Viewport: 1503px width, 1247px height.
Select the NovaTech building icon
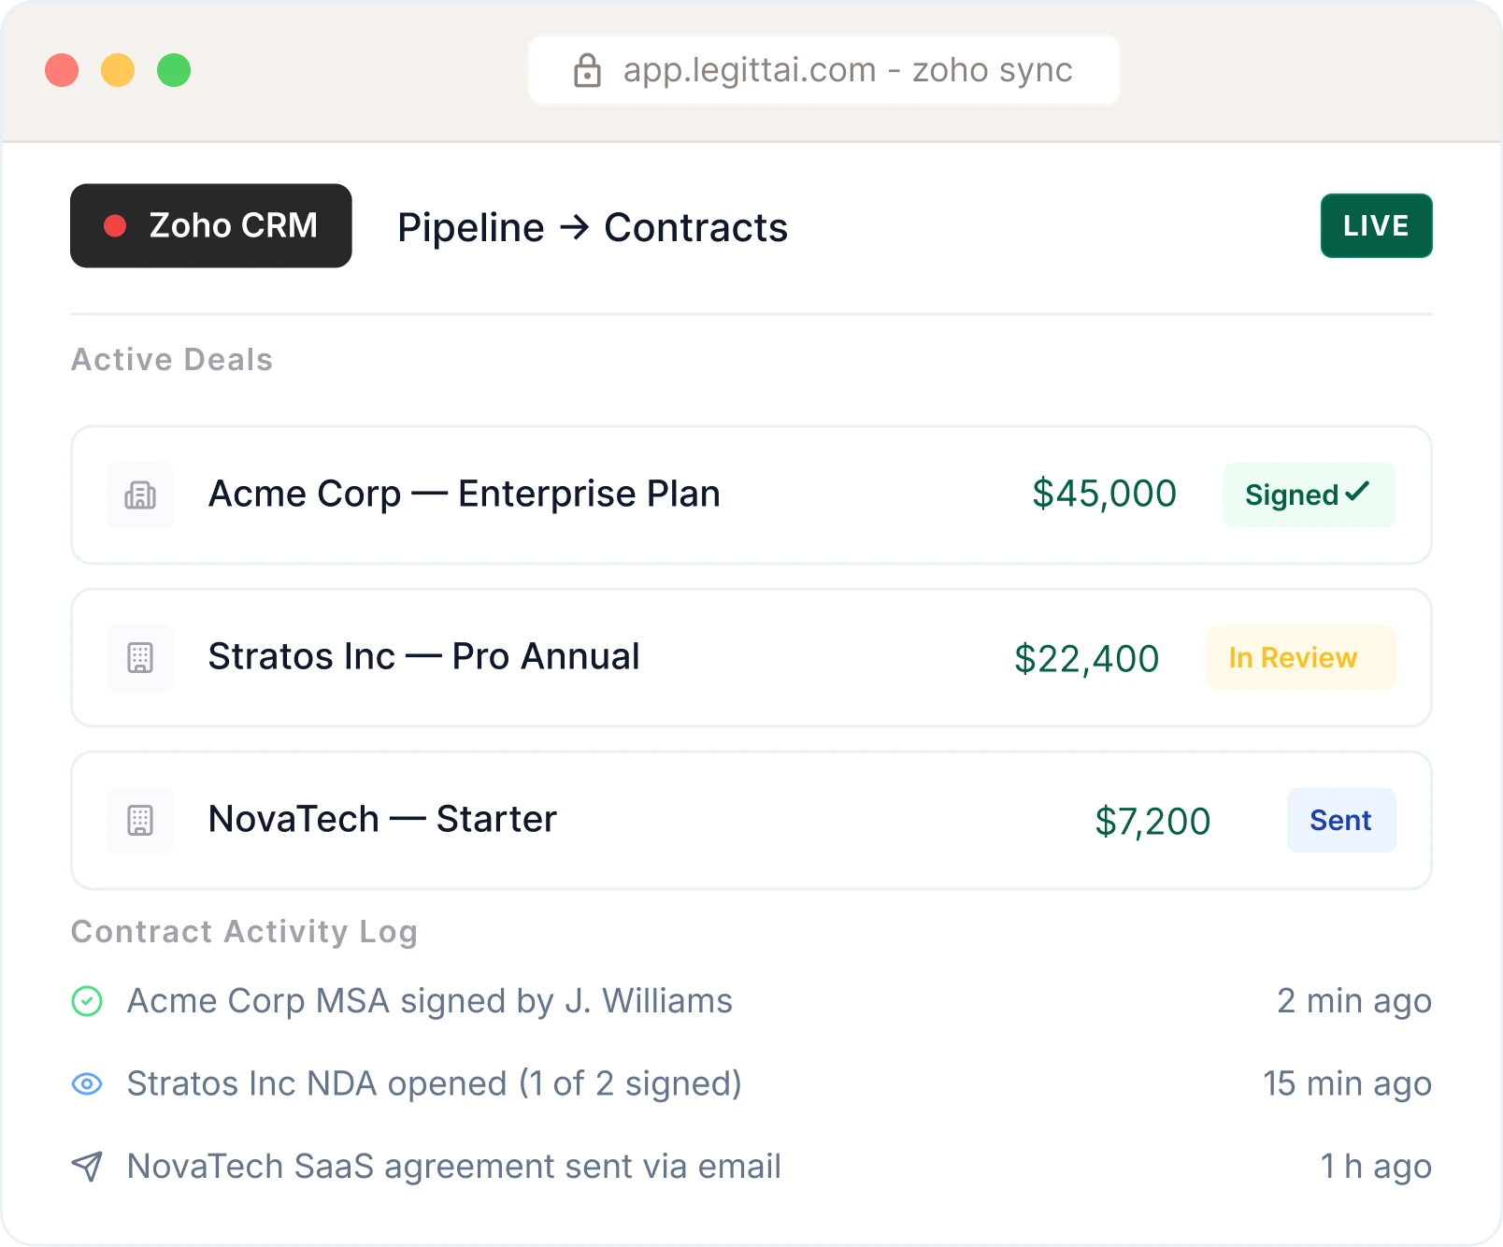pyautogui.click(x=139, y=820)
